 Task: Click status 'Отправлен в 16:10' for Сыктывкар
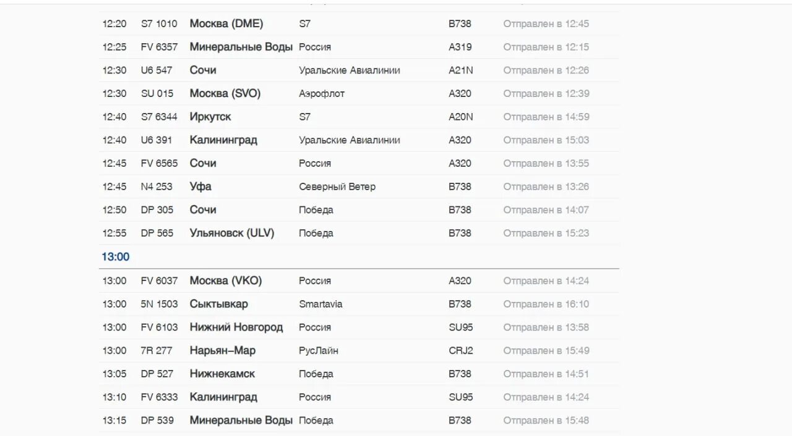point(546,304)
